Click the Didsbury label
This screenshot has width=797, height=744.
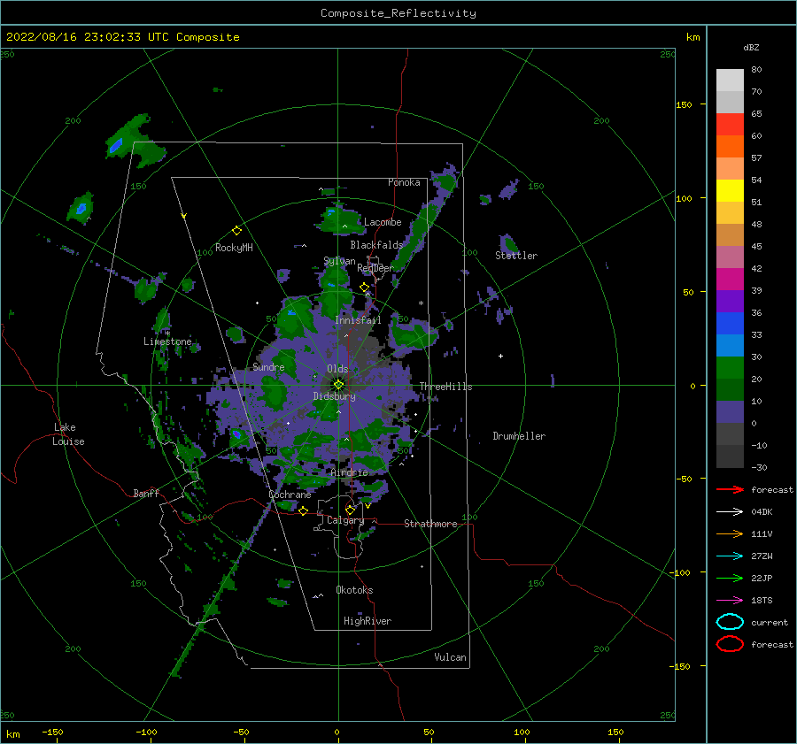tap(334, 396)
